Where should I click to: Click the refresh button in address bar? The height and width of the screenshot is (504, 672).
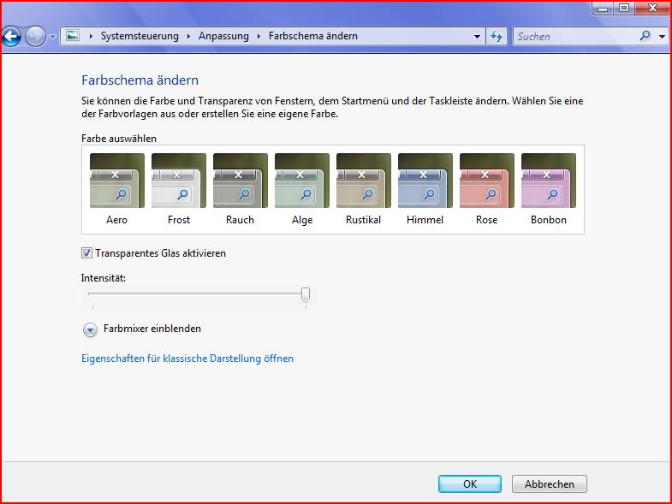tap(497, 37)
